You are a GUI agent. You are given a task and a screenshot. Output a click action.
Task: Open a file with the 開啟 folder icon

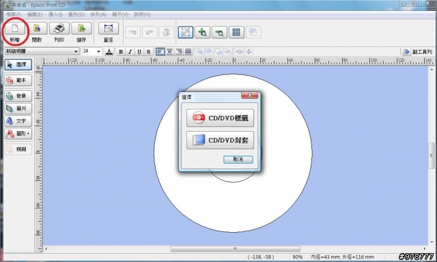pyautogui.click(x=37, y=29)
